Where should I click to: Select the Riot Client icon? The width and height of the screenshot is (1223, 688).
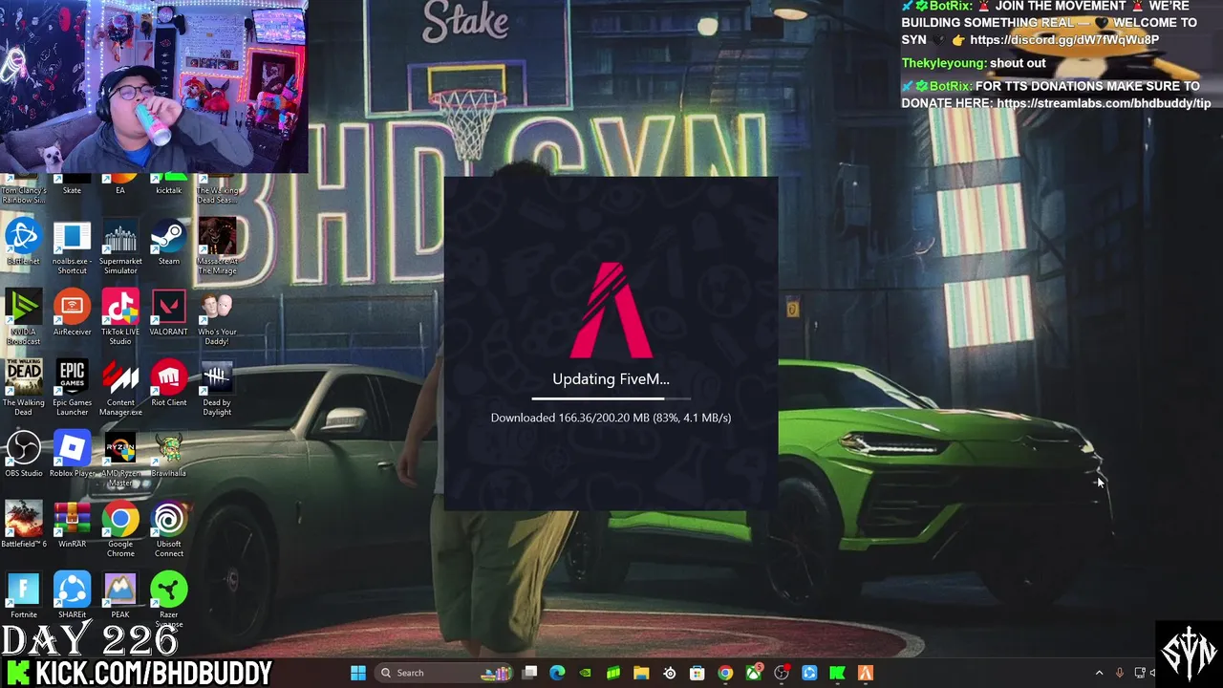point(169,384)
